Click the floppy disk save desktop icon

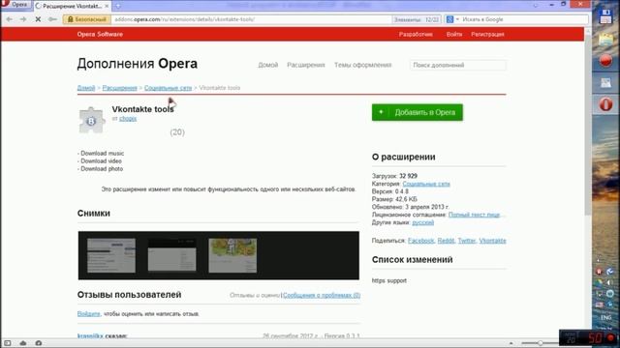(x=605, y=16)
